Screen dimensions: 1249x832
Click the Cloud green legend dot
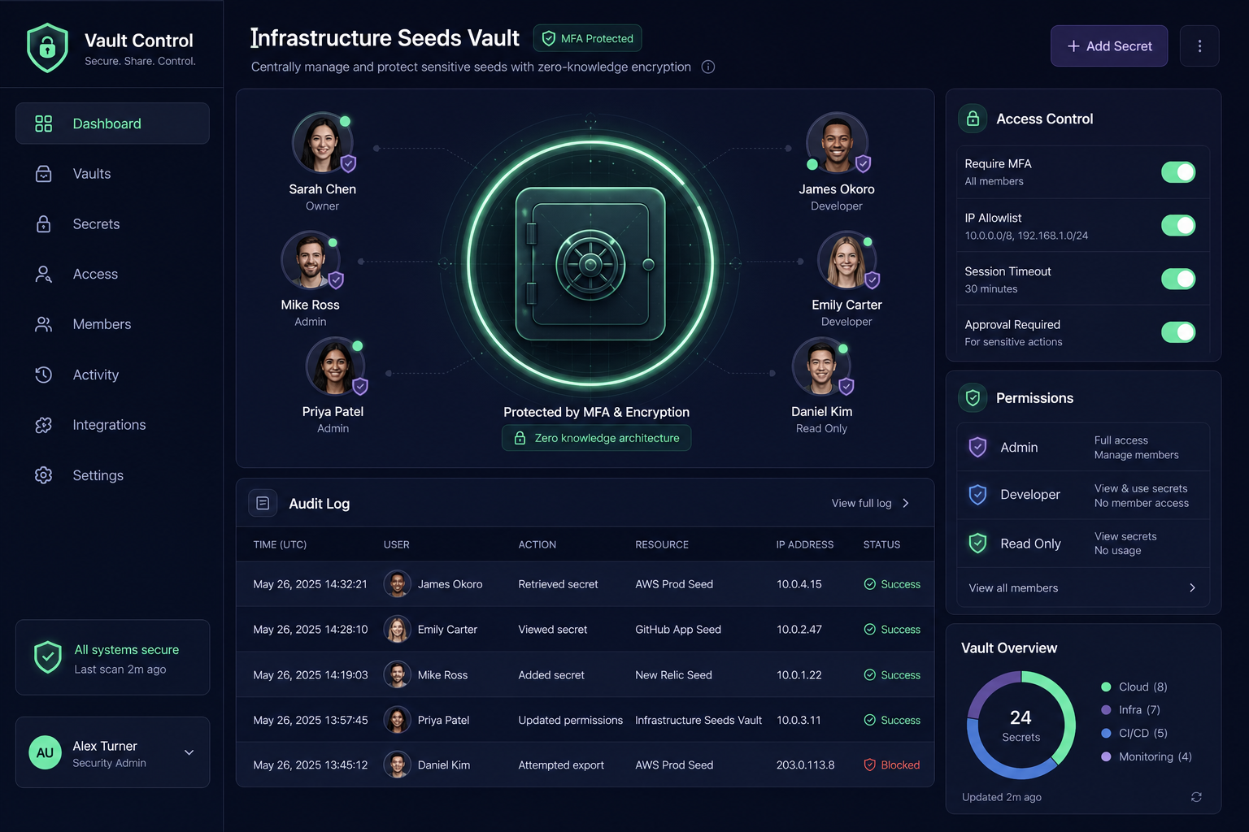click(1106, 687)
